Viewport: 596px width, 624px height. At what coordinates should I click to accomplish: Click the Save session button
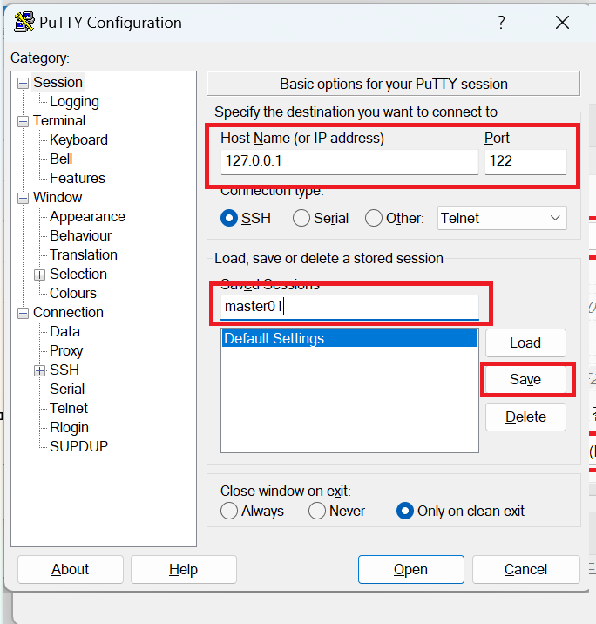[525, 380]
